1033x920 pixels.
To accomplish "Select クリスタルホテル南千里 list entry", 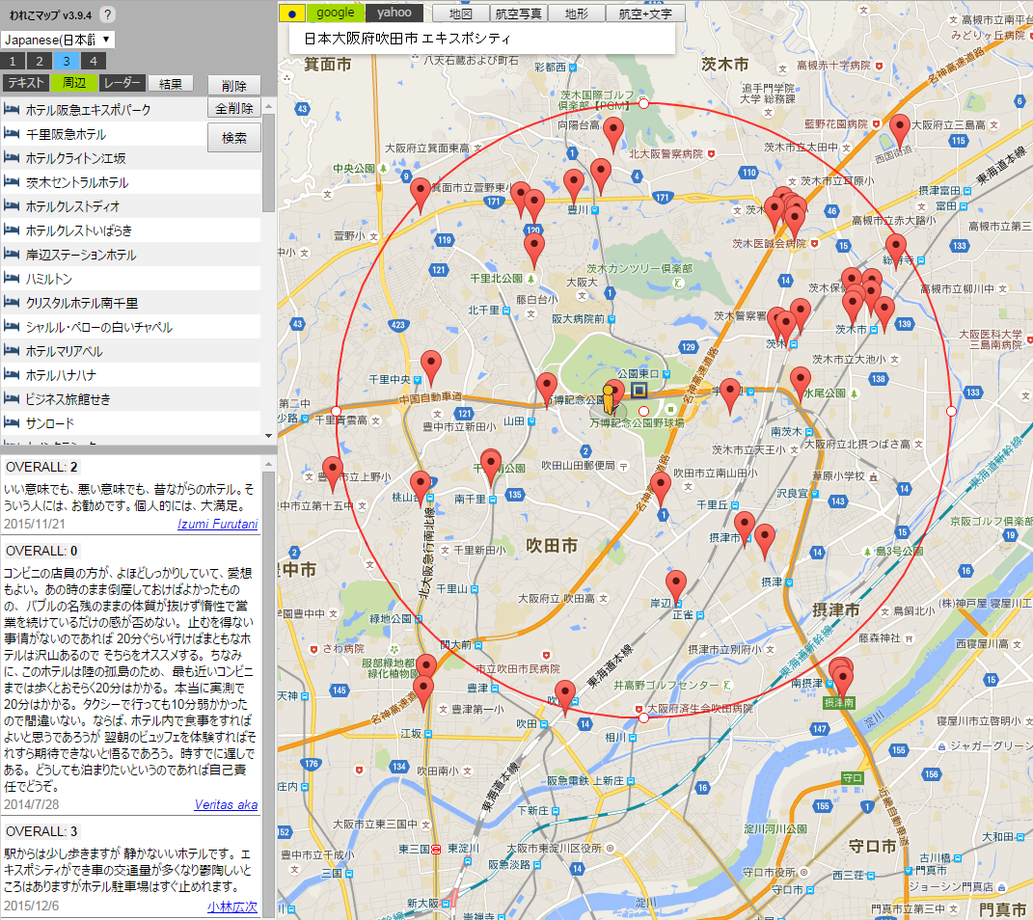I will coord(130,303).
